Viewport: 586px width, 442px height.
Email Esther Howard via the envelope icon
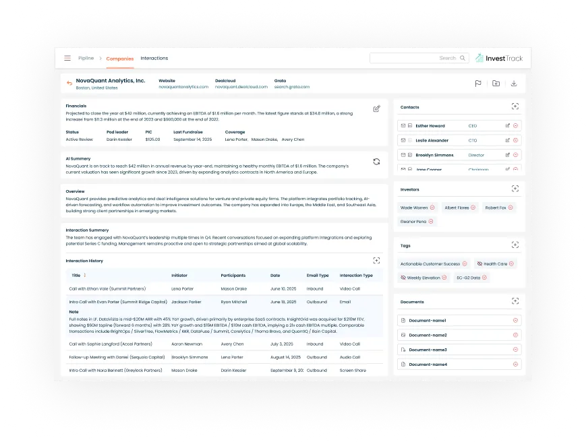403,125
